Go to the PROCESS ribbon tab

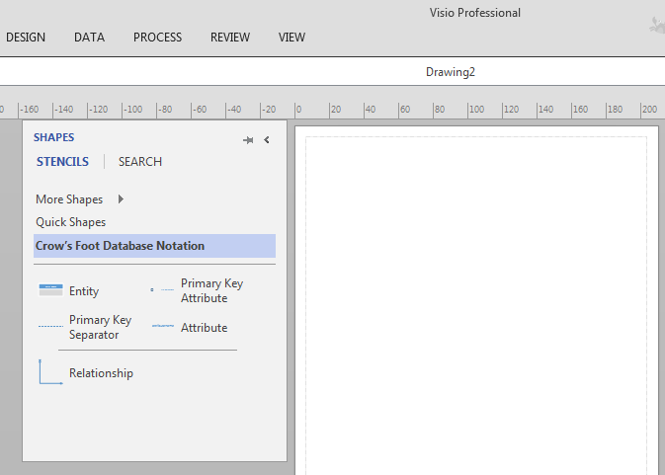tap(158, 38)
